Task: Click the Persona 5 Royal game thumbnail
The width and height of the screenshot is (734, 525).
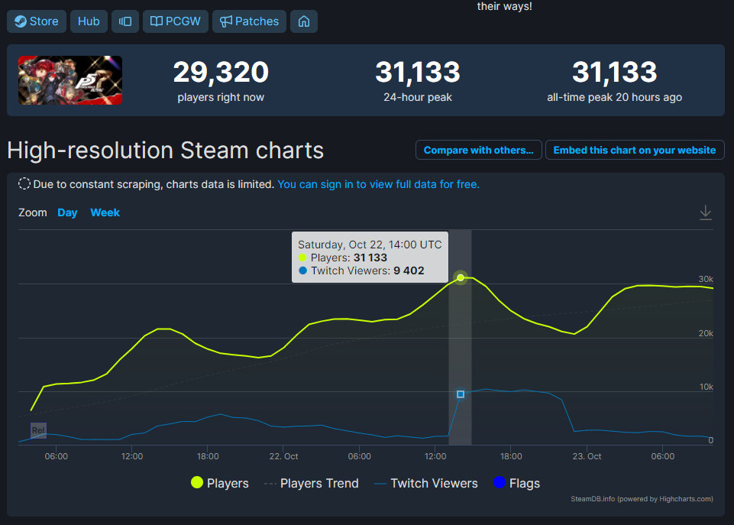Action: (70, 80)
